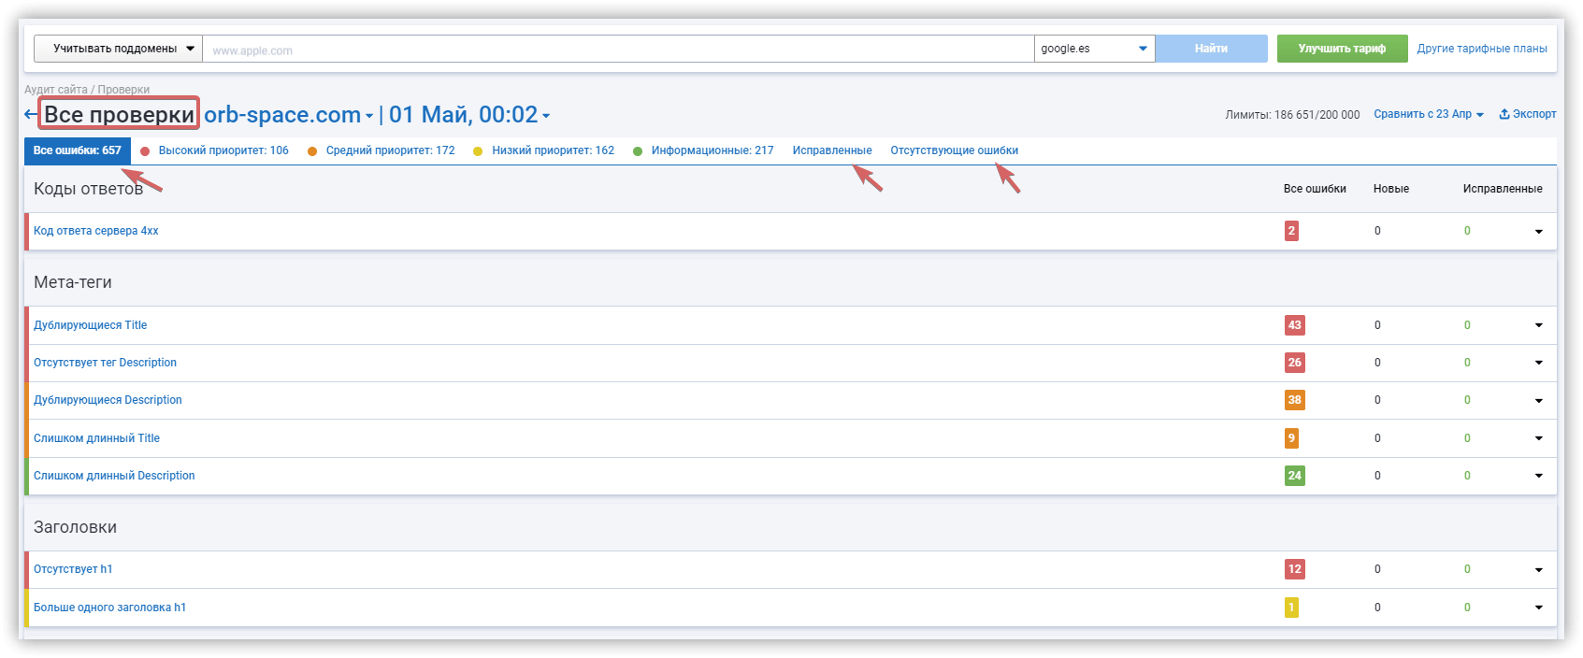Open the 'Сравнить с 23 Апр' dropdown
The width and height of the screenshot is (1583, 658).
point(1429,114)
